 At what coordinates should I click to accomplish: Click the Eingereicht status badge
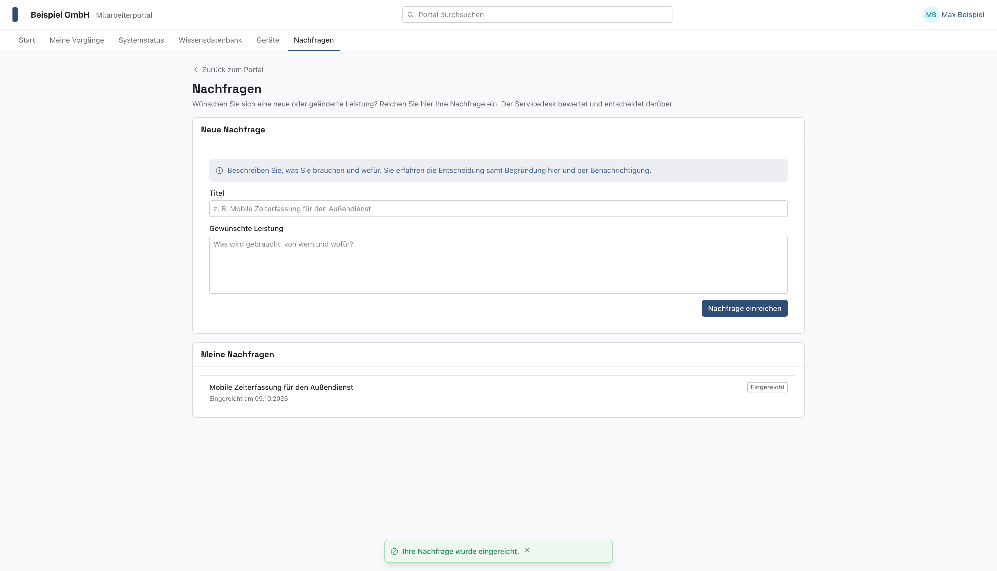767,388
